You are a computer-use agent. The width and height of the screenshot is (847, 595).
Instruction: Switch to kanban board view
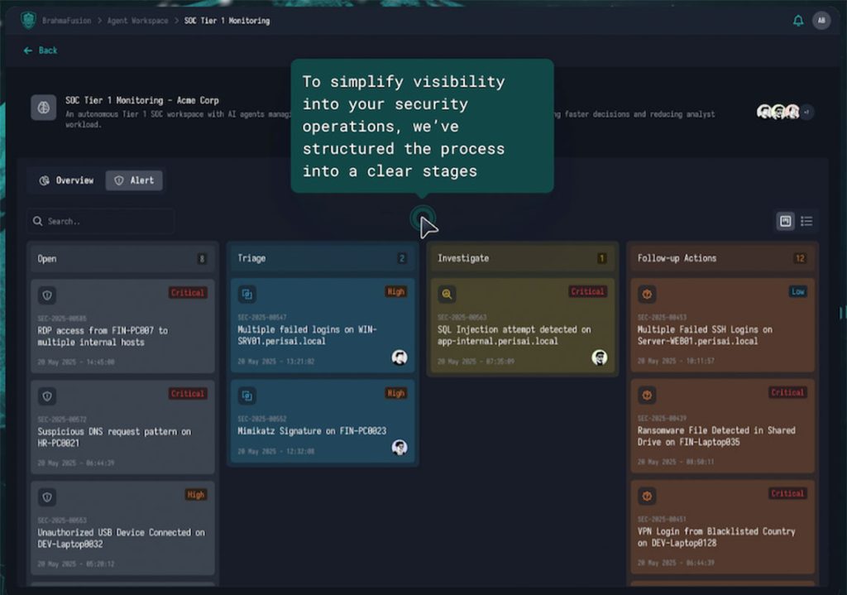pos(785,221)
